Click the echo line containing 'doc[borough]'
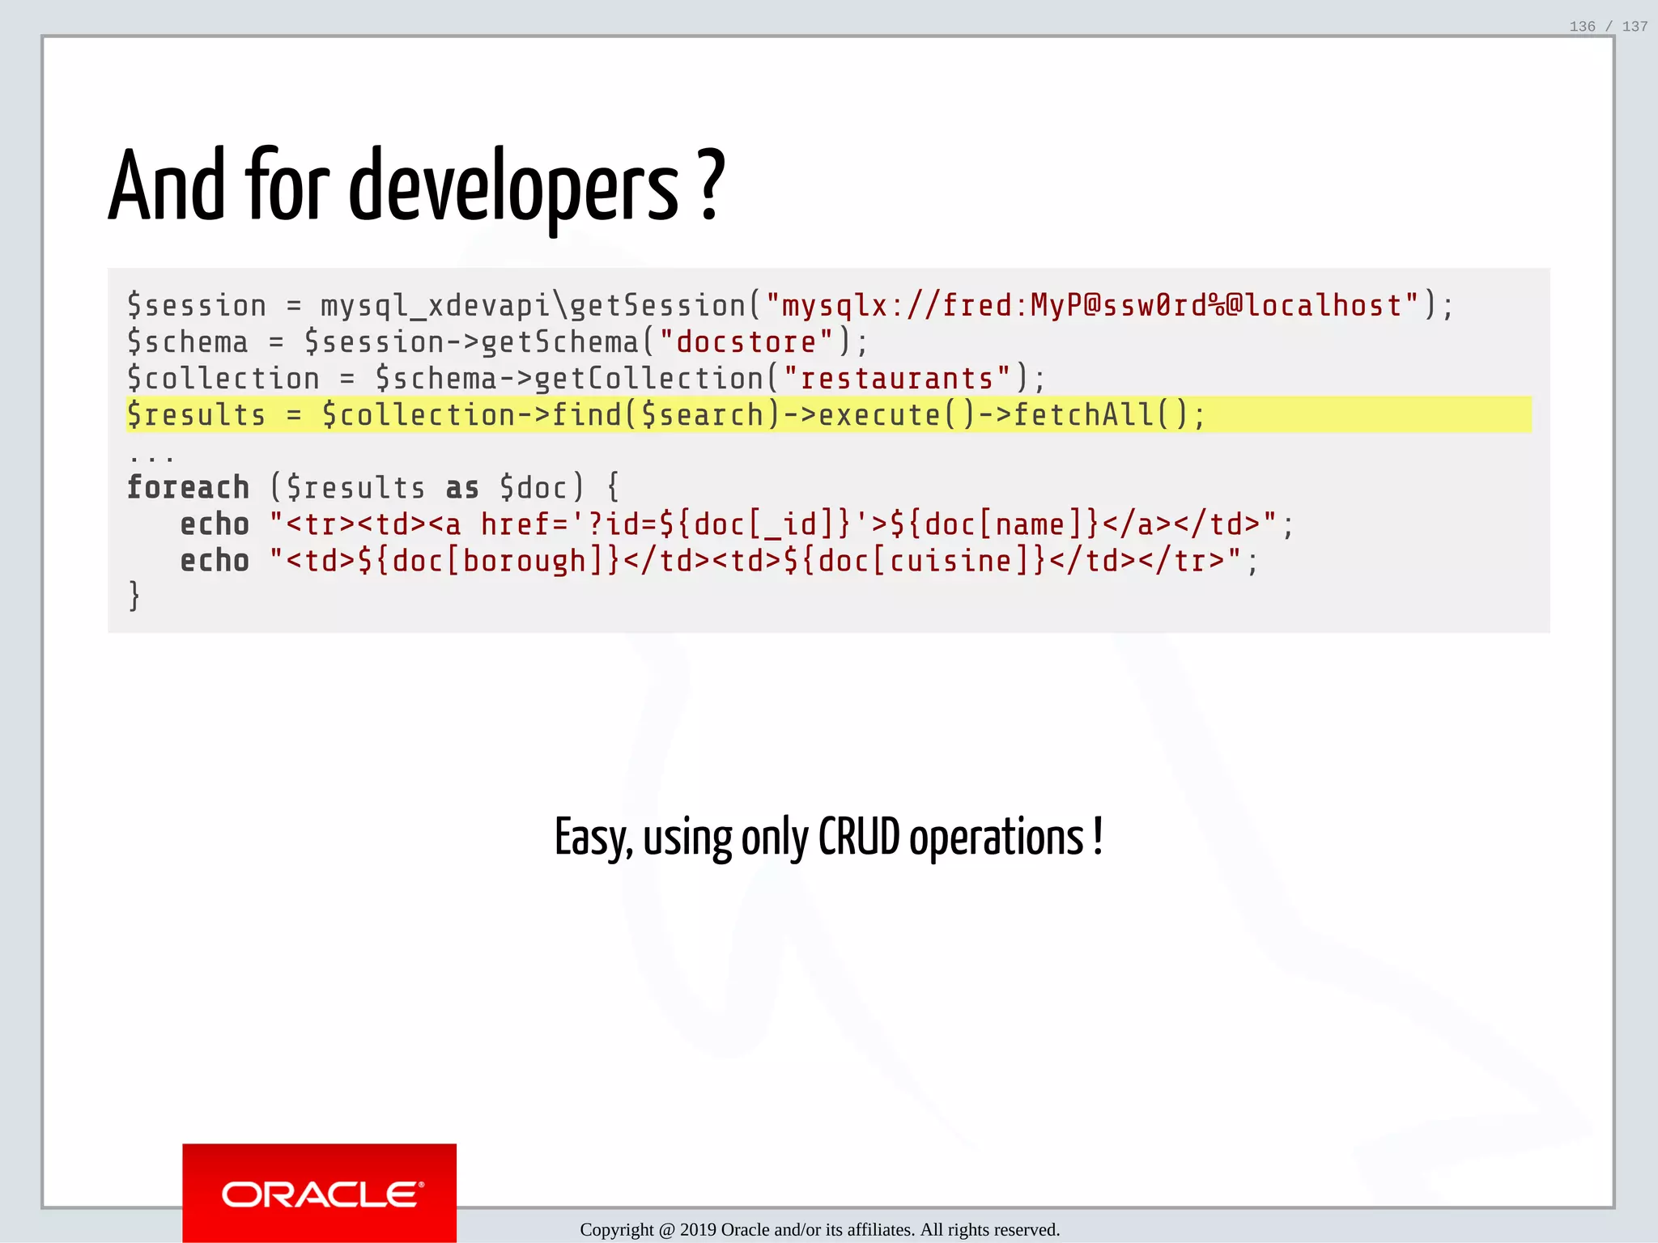1658x1243 pixels. click(x=719, y=561)
